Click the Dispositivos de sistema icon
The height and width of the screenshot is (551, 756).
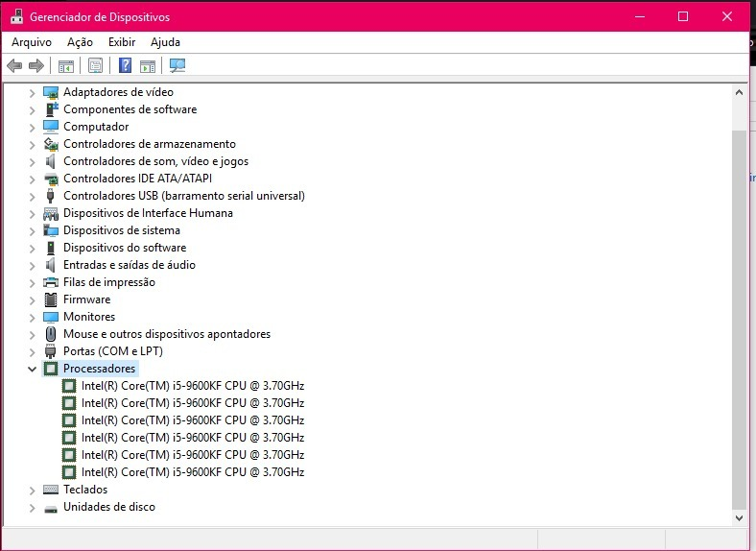[x=51, y=230]
